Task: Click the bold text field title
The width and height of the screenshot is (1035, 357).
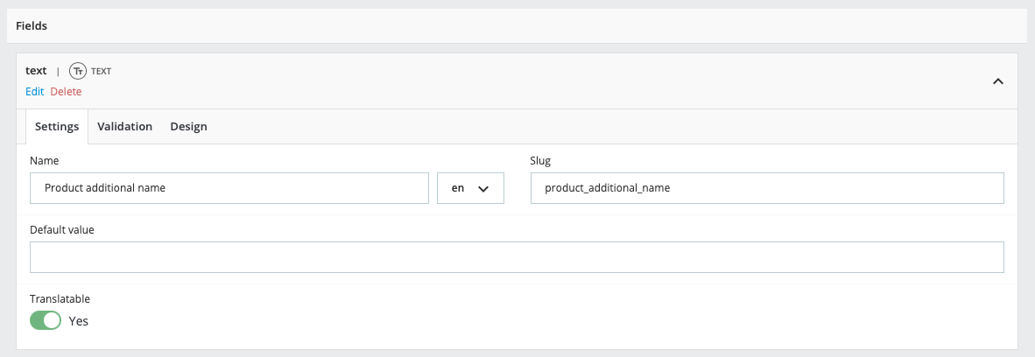Action: click(x=36, y=71)
